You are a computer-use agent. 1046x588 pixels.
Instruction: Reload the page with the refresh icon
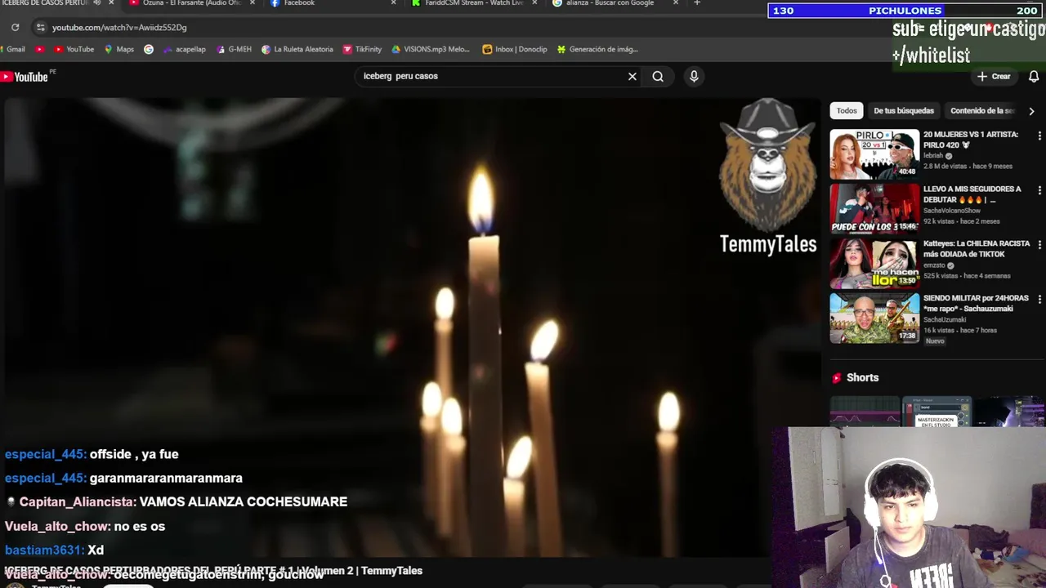pyautogui.click(x=15, y=27)
